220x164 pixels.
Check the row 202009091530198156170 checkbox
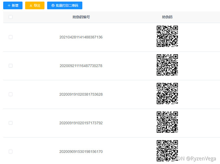pos(11,152)
